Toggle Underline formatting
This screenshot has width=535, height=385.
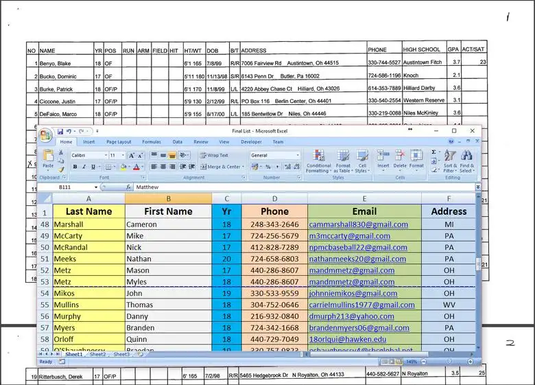[x=93, y=167]
